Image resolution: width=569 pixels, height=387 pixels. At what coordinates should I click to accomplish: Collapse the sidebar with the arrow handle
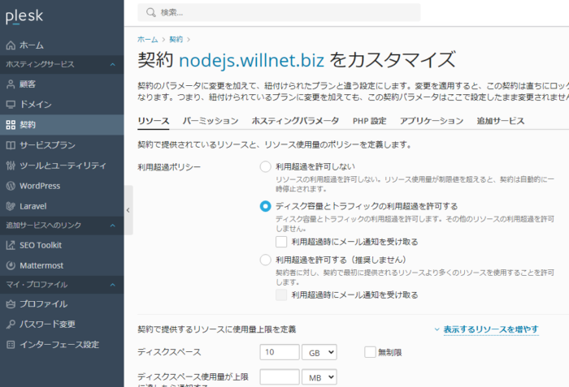tap(128, 209)
